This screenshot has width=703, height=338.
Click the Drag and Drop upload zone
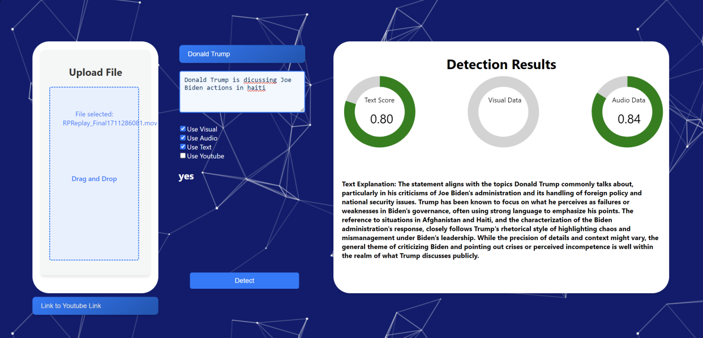[94, 174]
